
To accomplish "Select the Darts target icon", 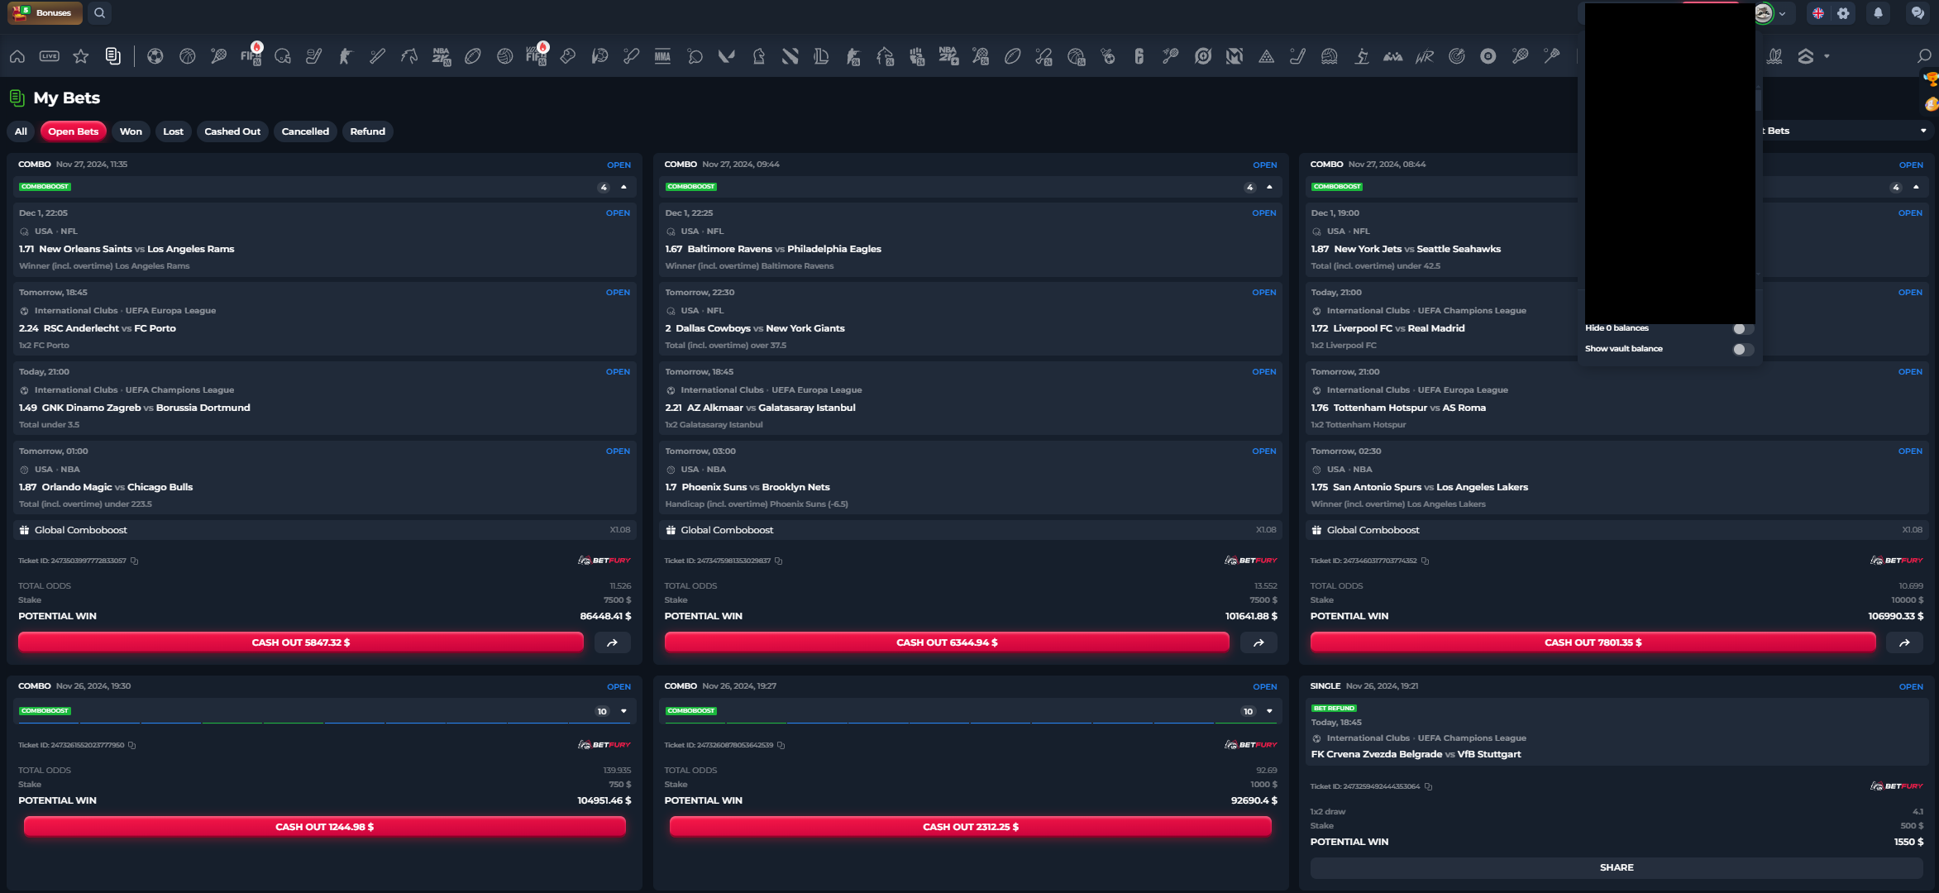I will point(1457,56).
